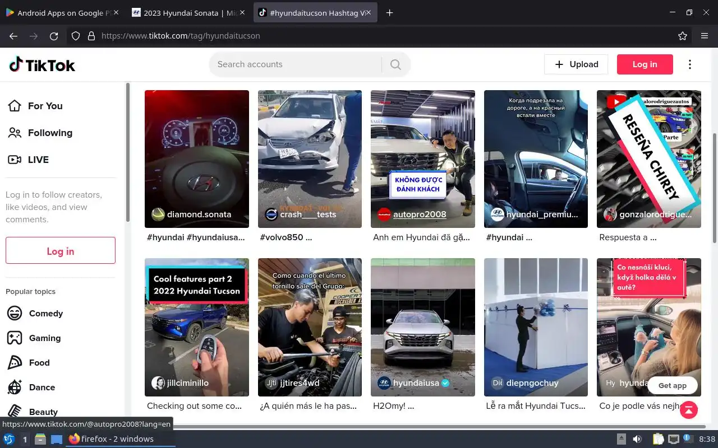
Task: Open the Comedy topic link
Action: pyautogui.click(x=46, y=314)
